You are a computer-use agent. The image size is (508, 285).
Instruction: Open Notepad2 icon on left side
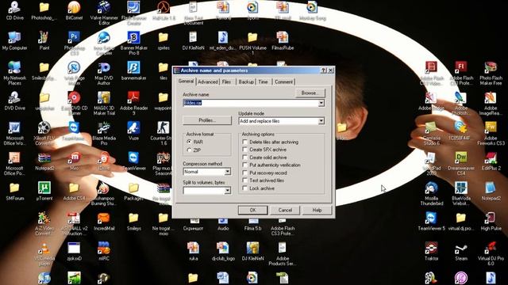44,161
